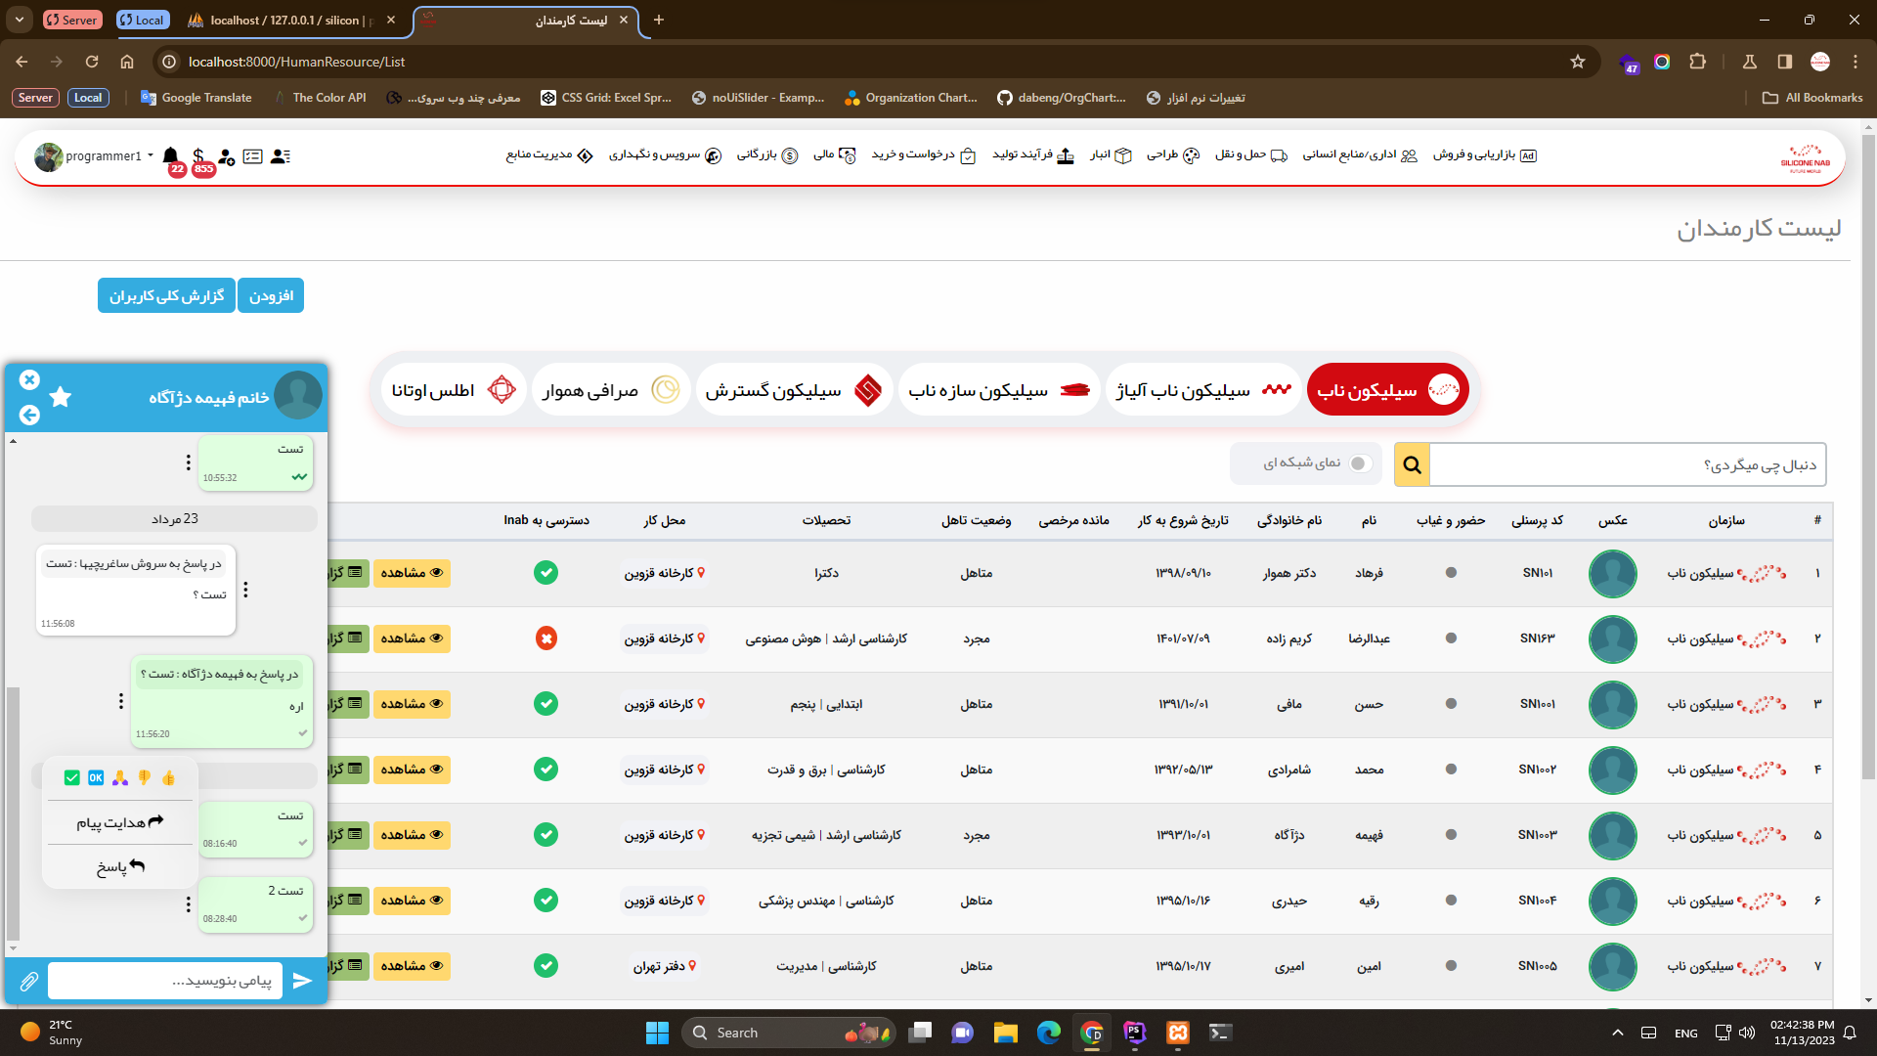Choose هدایت پیام from message menu
This screenshot has width=1877, height=1056.
(x=119, y=822)
